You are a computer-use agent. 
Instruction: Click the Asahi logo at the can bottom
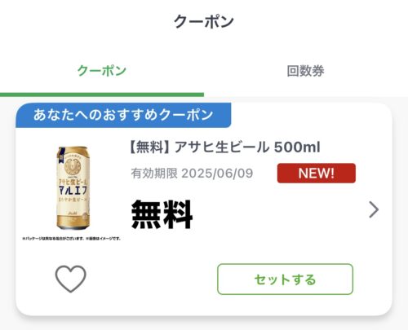click(x=72, y=213)
